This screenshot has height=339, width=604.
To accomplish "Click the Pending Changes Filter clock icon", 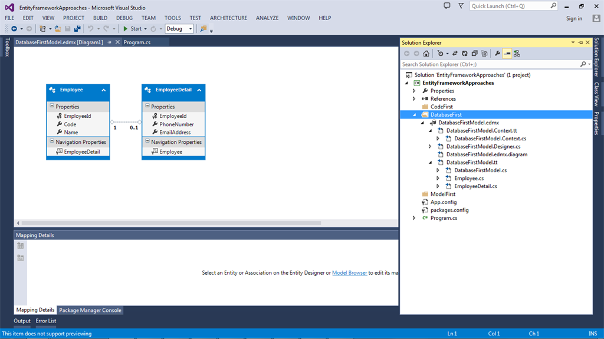I will (440, 54).
